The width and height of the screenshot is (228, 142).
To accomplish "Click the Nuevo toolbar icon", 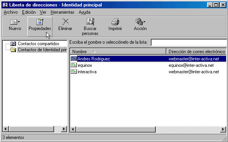I will tap(14, 22).
